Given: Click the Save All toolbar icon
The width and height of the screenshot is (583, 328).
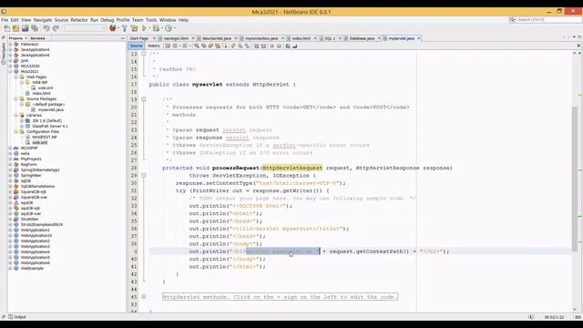Looking at the screenshot, I should point(35,28).
